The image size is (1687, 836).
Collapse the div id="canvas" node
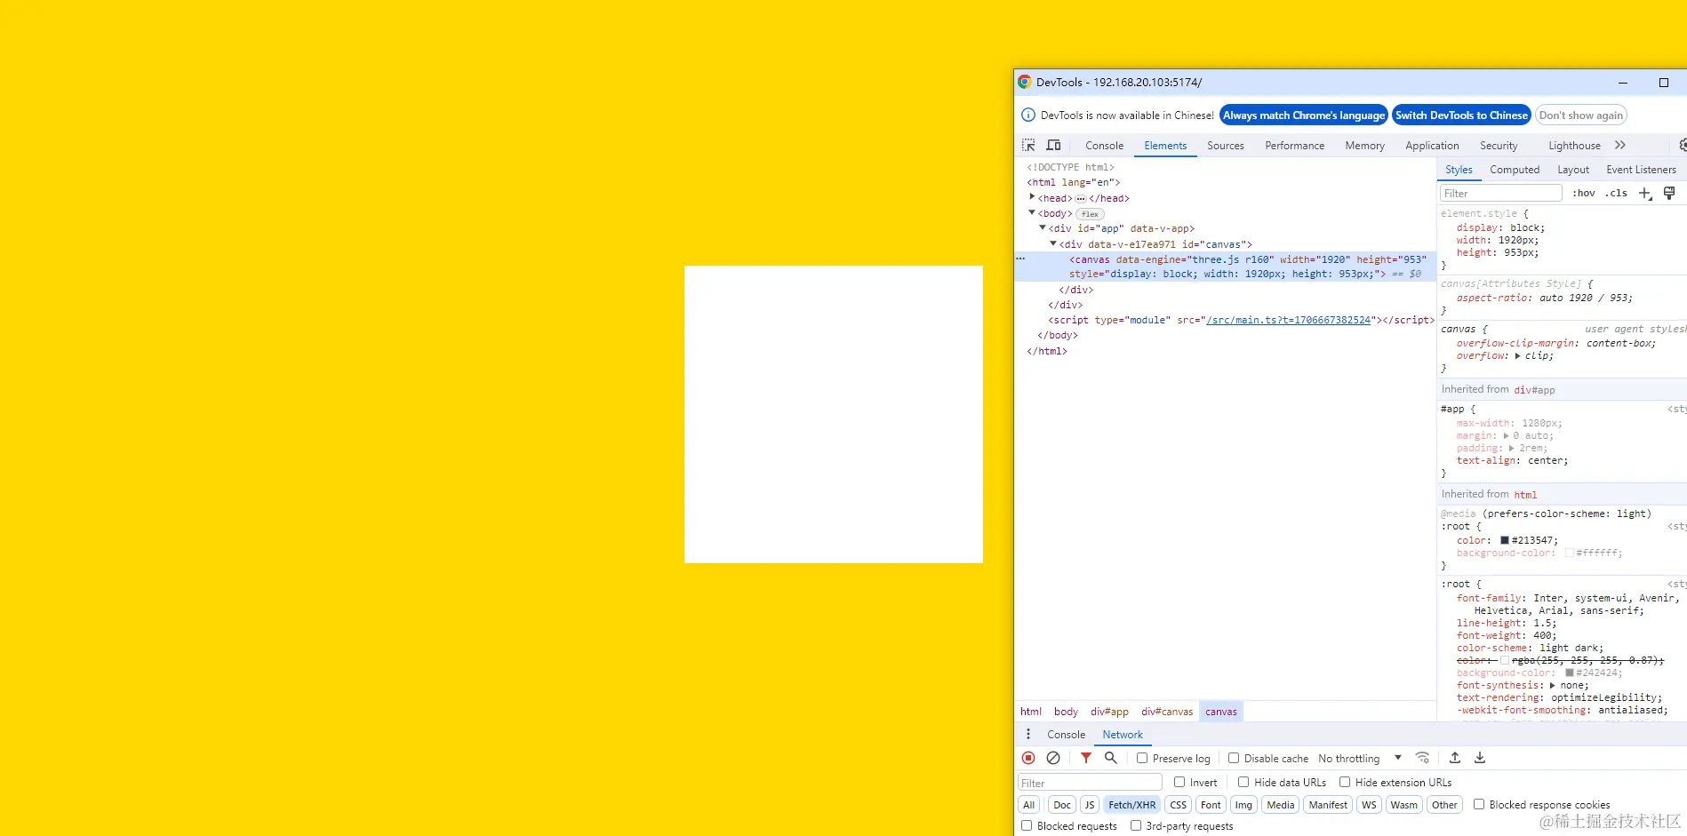(1053, 243)
